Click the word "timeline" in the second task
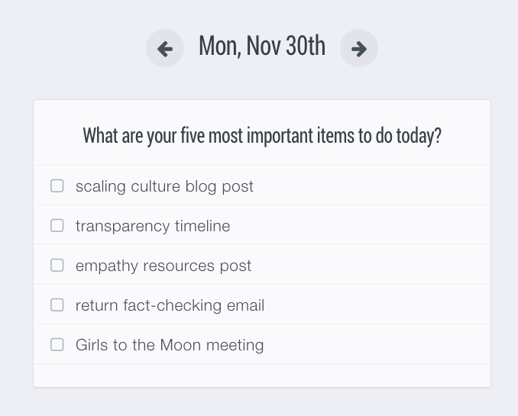518x416 pixels. (202, 226)
